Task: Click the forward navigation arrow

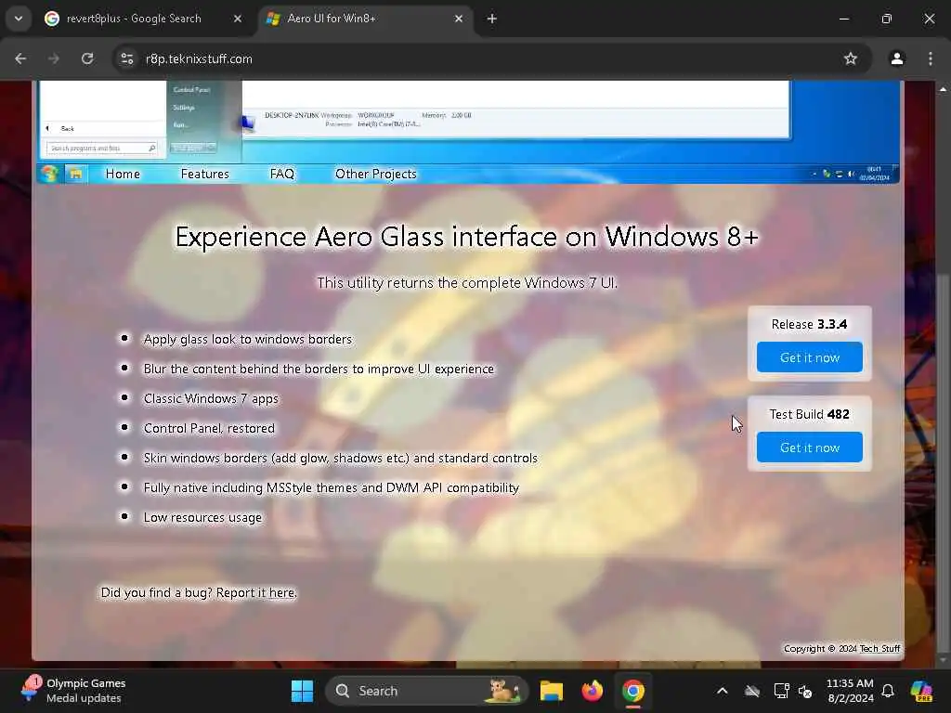Action: point(54,58)
